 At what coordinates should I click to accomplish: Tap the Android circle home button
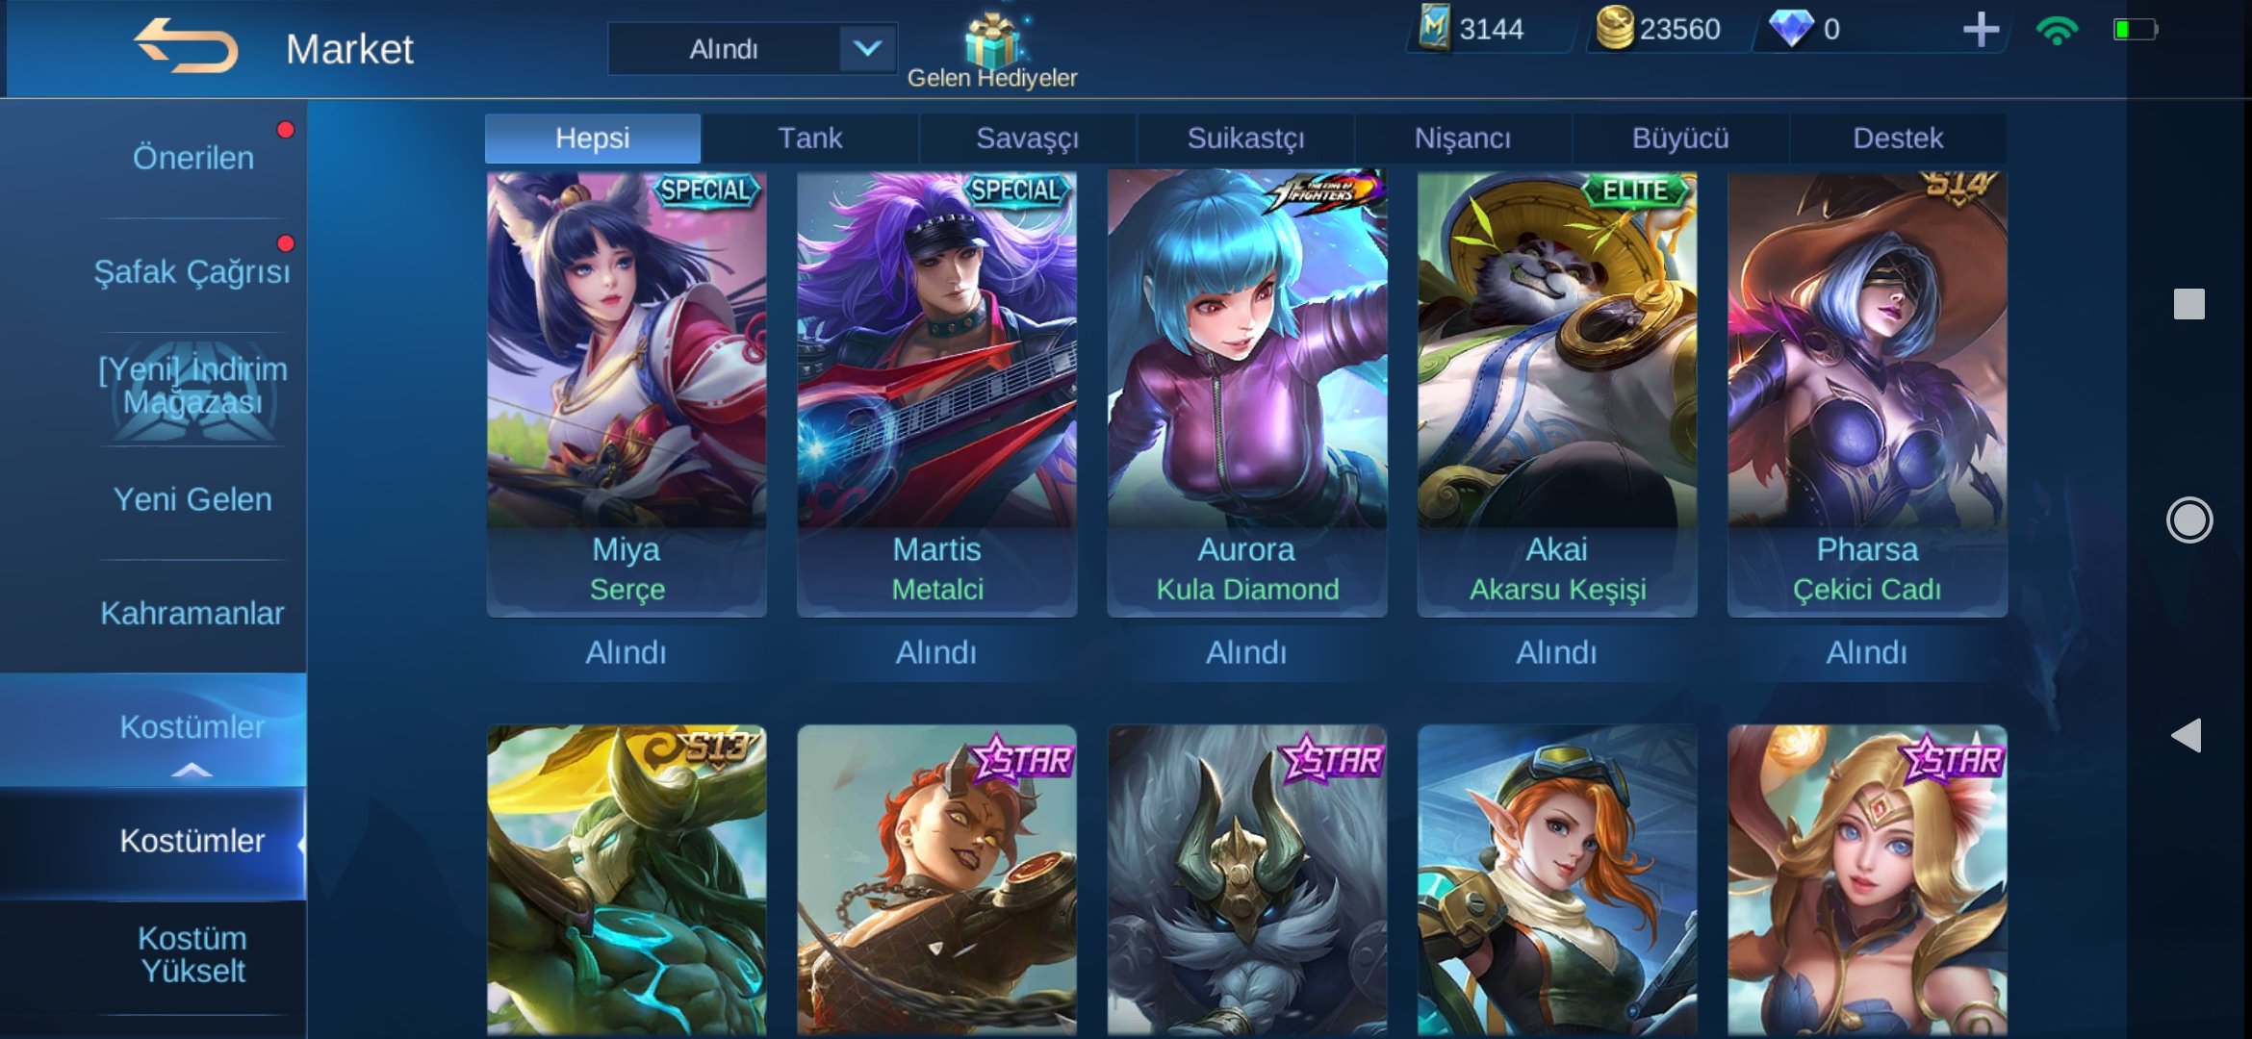[2189, 520]
